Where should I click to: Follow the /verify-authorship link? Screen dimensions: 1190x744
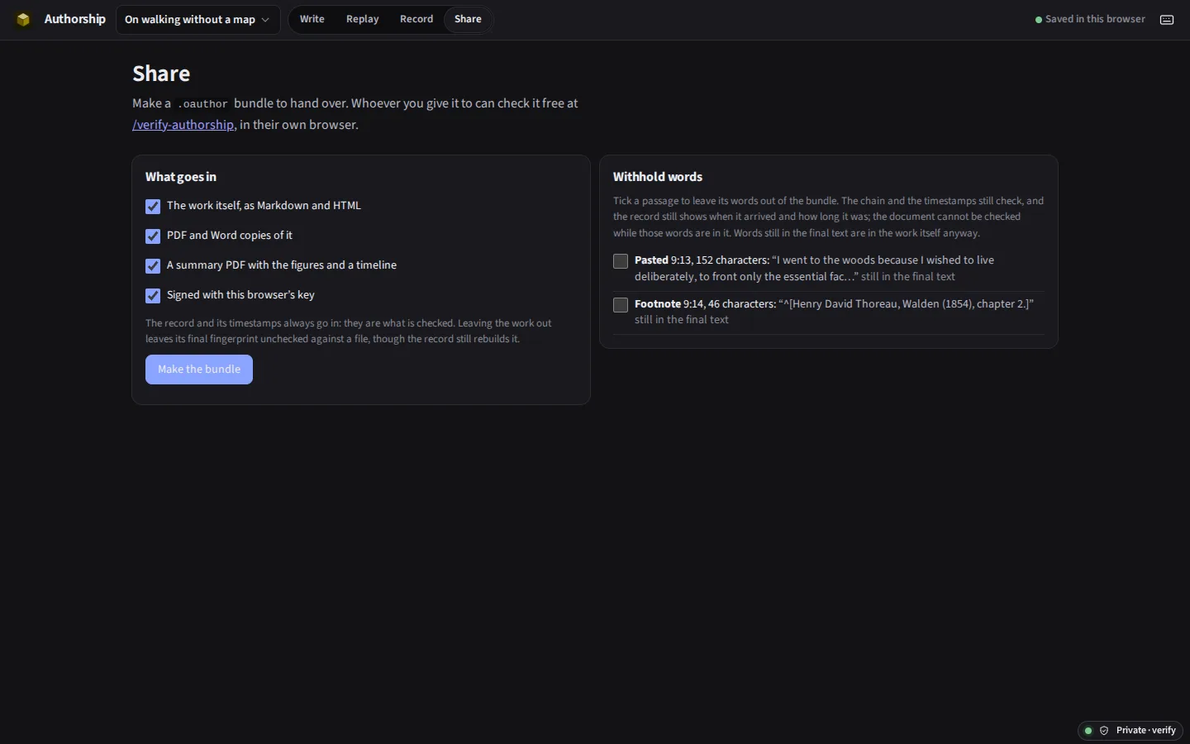[183, 125]
